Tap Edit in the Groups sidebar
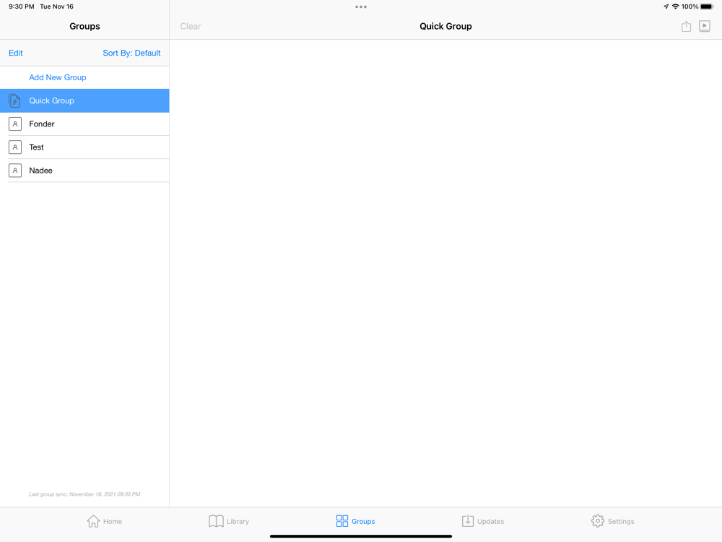The image size is (722, 542). [x=16, y=53]
